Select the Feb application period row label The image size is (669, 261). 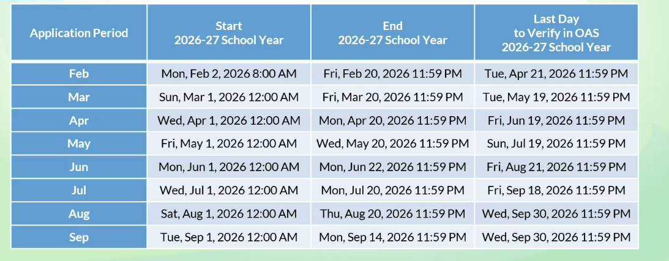point(79,73)
